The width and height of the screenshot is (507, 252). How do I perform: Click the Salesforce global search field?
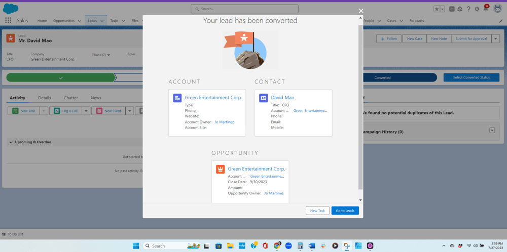point(244,9)
